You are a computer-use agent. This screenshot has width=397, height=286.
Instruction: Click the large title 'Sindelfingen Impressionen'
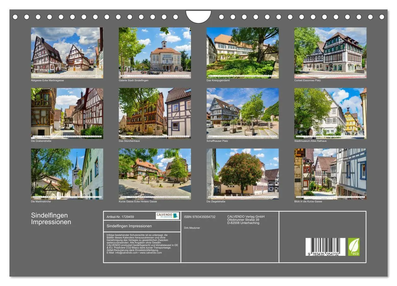pyautogui.click(x=51, y=219)
